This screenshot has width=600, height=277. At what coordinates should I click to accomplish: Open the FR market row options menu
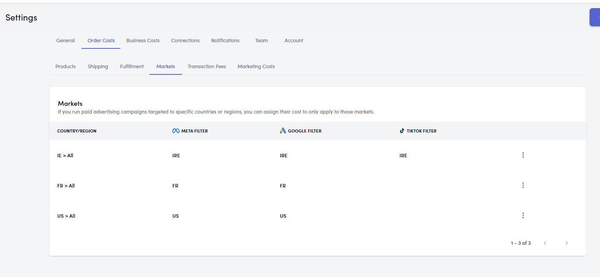523,185
